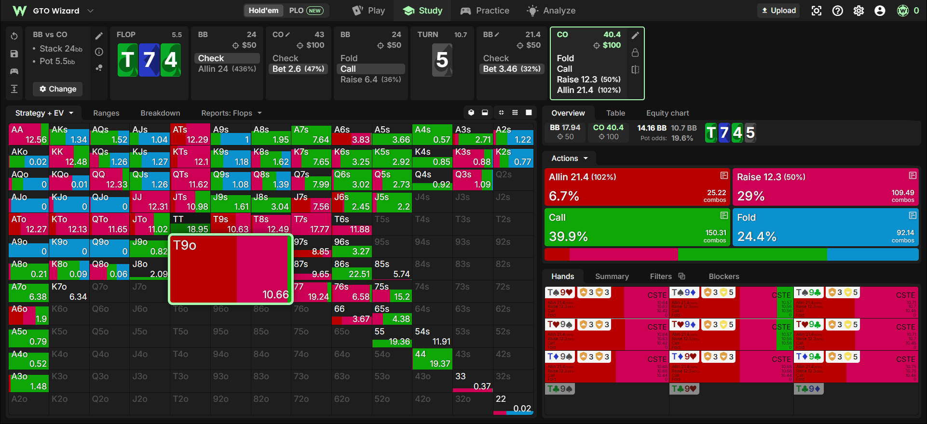Open the GTO Wizard dropdown chevron
Viewport: 927px width, 424px height.
click(90, 11)
